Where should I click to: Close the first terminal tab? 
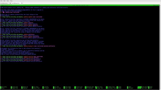pyautogui.click(x=10, y=3)
